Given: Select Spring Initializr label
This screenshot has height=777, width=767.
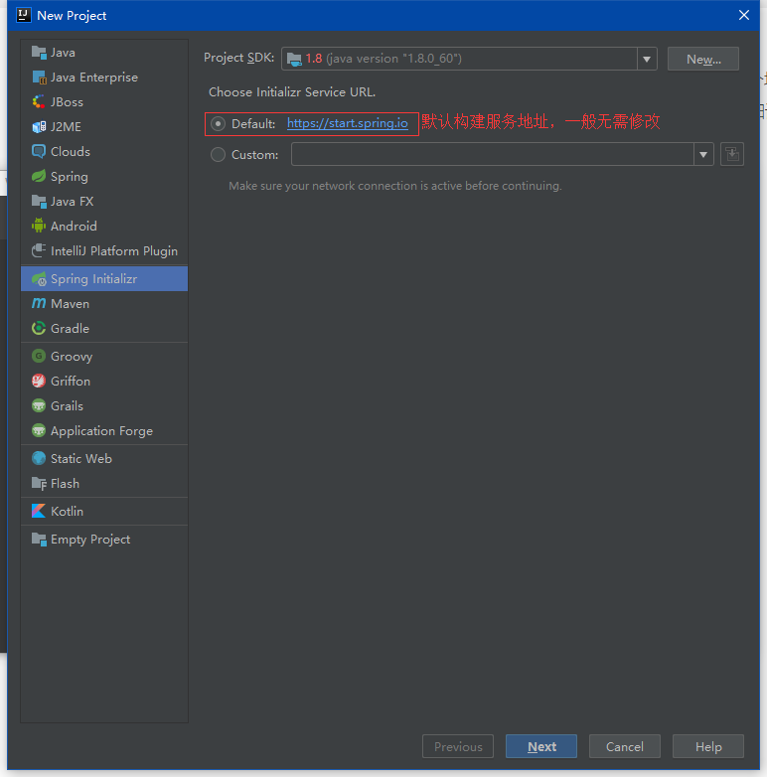Looking at the screenshot, I should 93,279.
